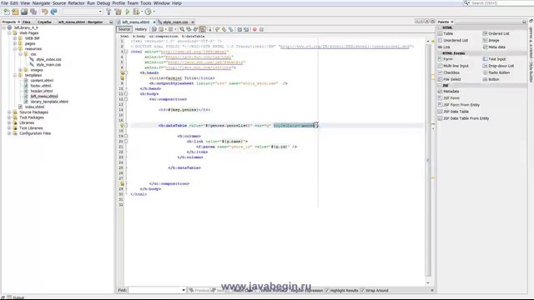
Task: Collapse the resources folder node
Action: (15, 49)
